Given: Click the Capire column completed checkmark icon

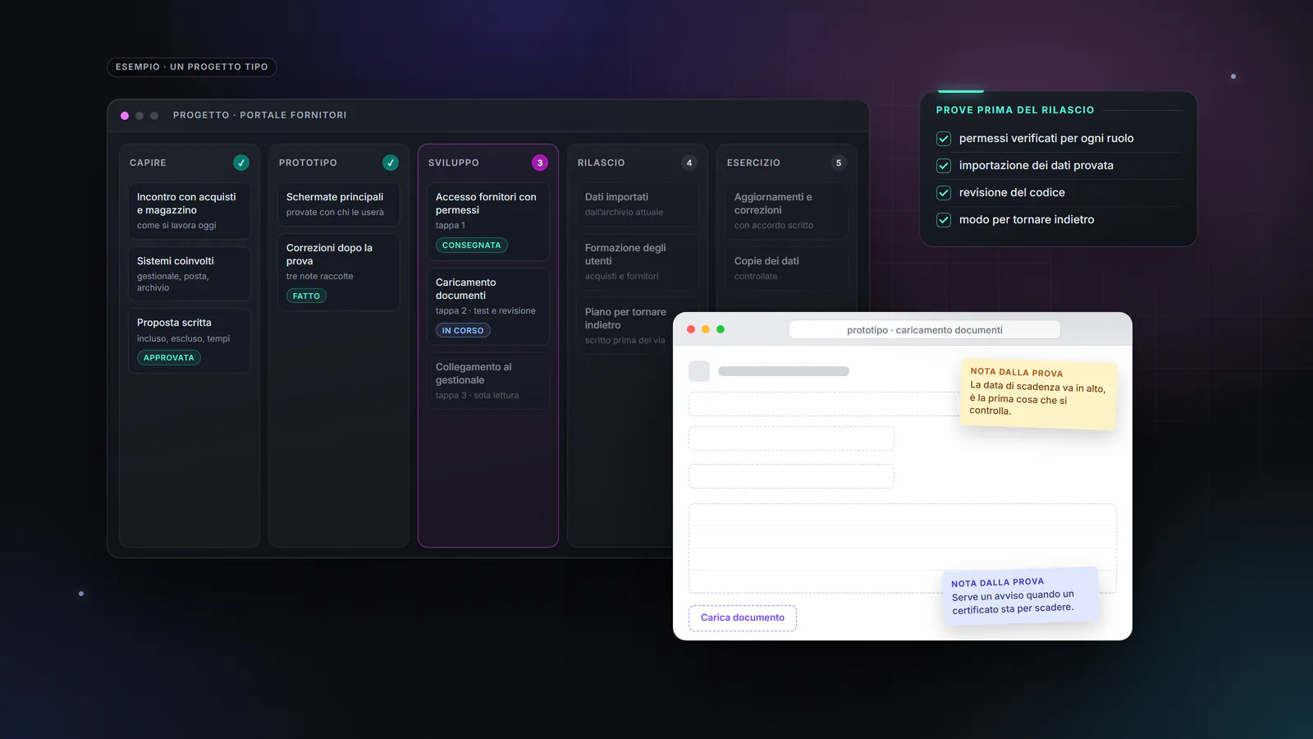Looking at the screenshot, I should [x=241, y=163].
